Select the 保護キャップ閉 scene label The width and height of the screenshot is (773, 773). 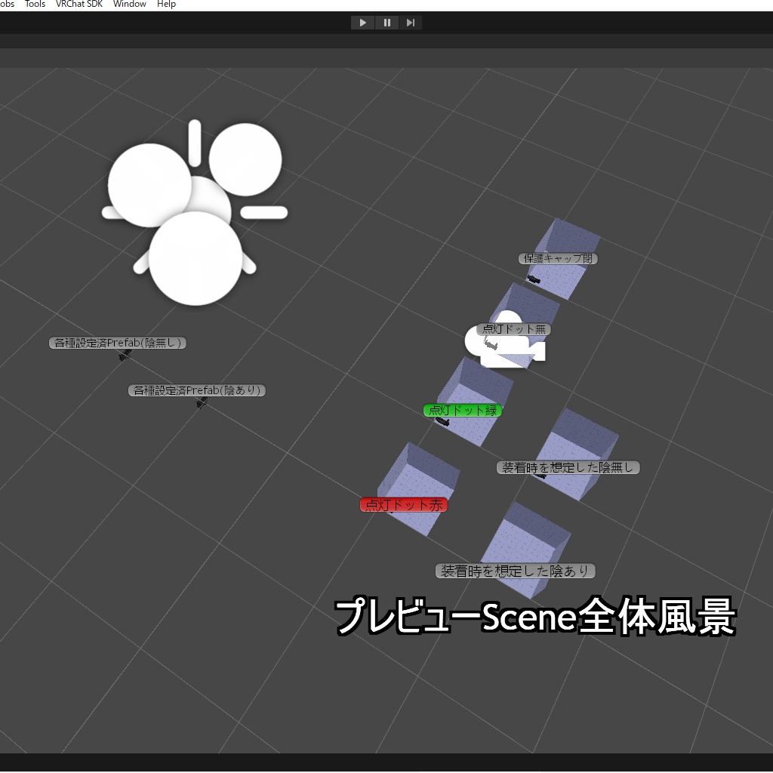(x=558, y=258)
